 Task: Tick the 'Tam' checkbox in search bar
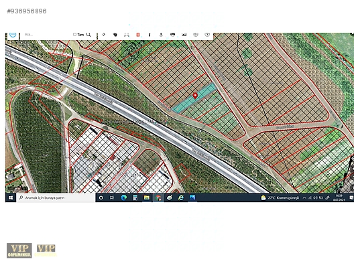(x=74, y=35)
